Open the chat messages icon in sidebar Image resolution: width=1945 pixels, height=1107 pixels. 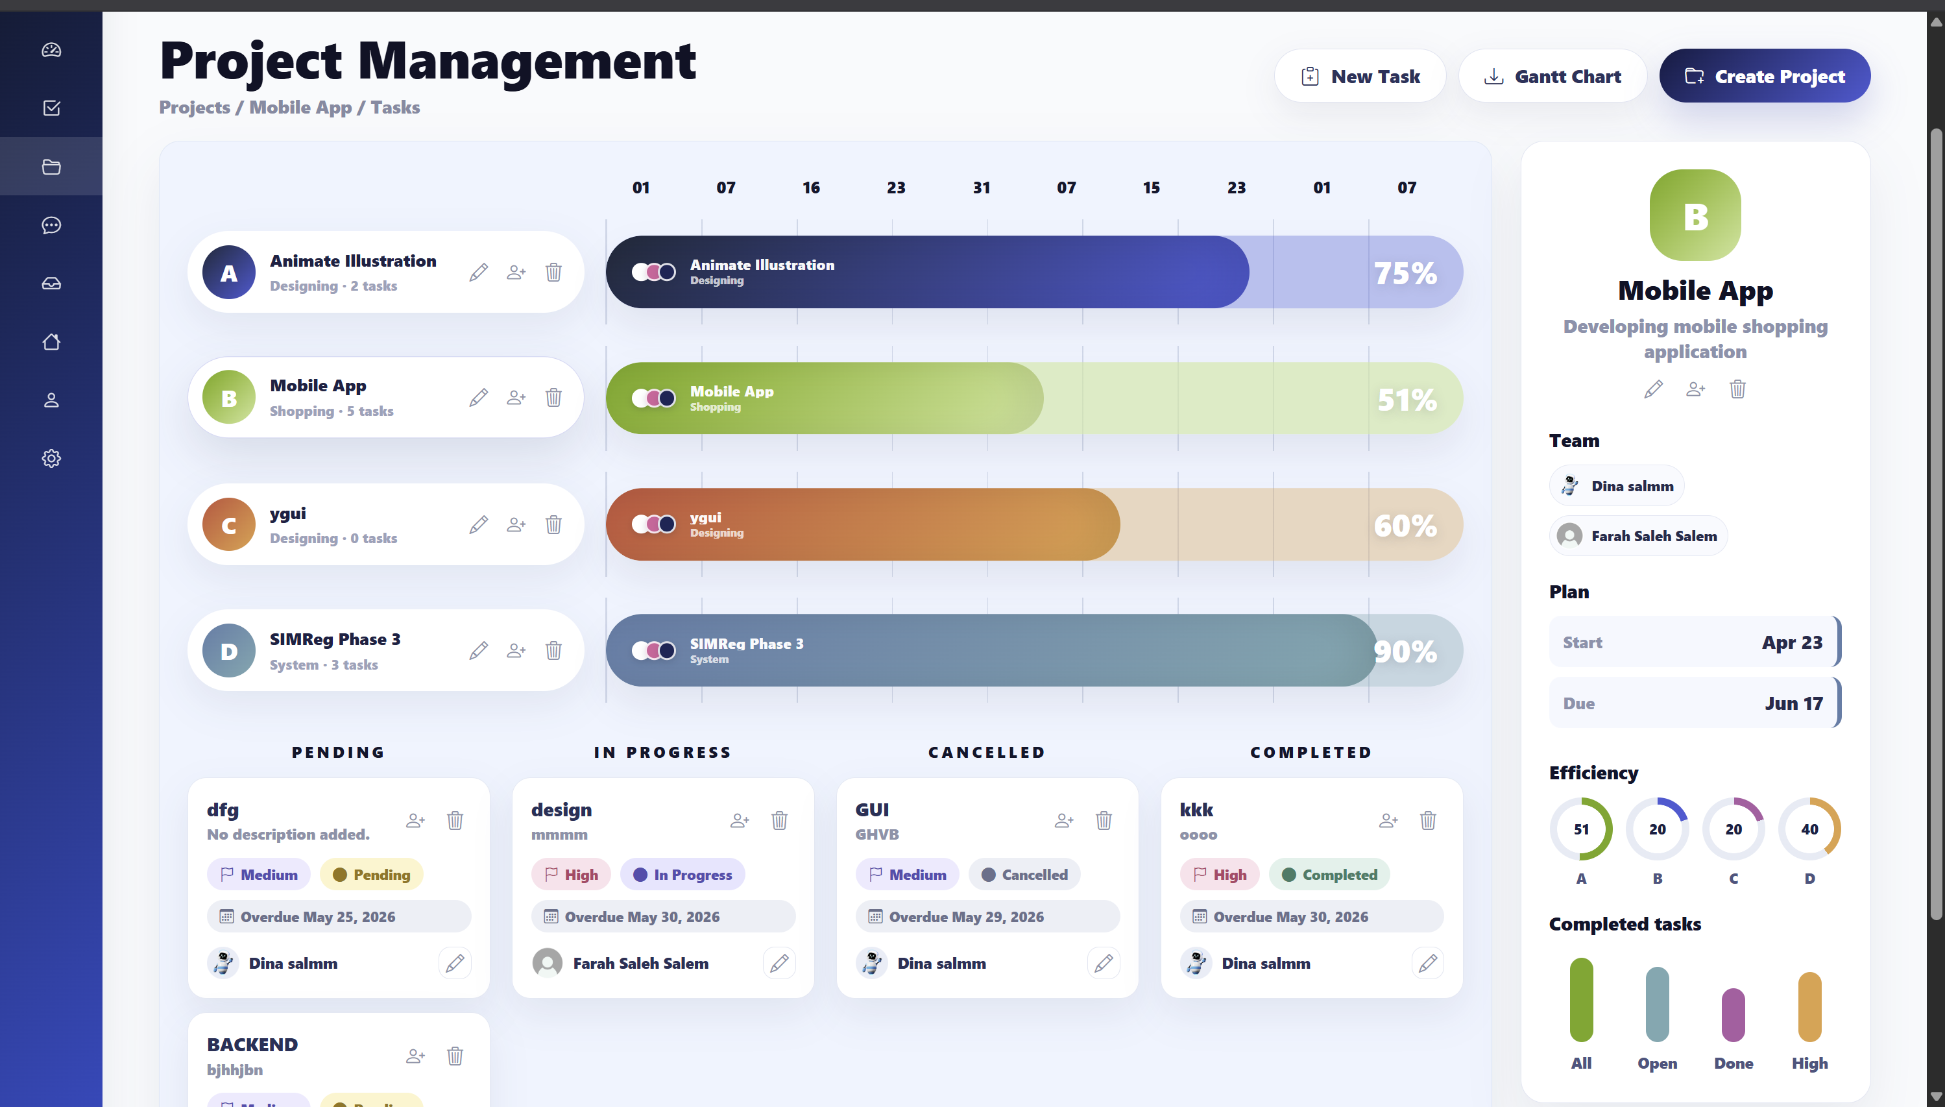(x=51, y=225)
